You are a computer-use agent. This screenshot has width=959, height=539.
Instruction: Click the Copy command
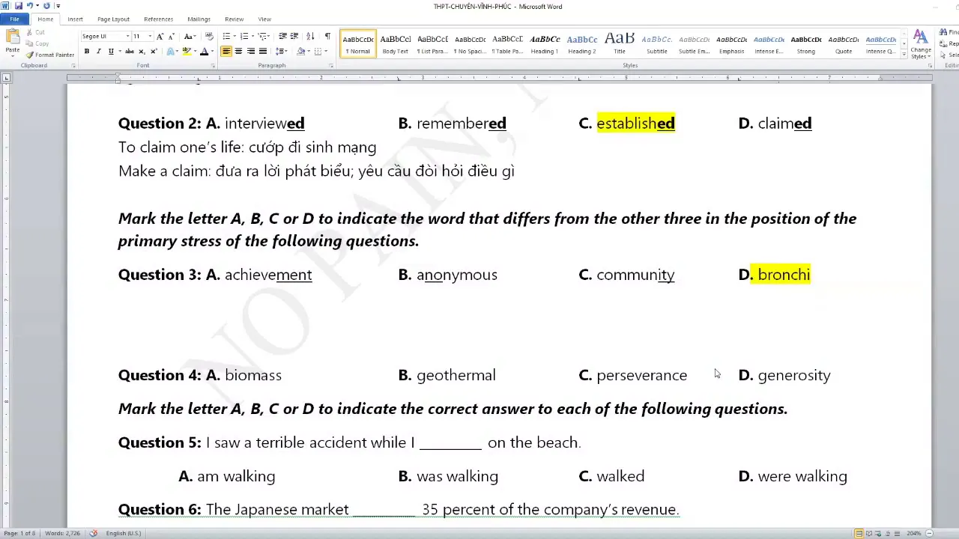[37, 43]
